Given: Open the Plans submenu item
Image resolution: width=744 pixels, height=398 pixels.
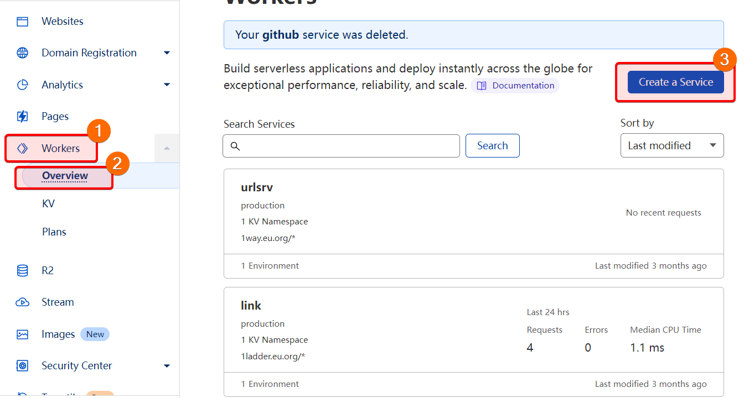Looking at the screenshot, I should point(54,232).
